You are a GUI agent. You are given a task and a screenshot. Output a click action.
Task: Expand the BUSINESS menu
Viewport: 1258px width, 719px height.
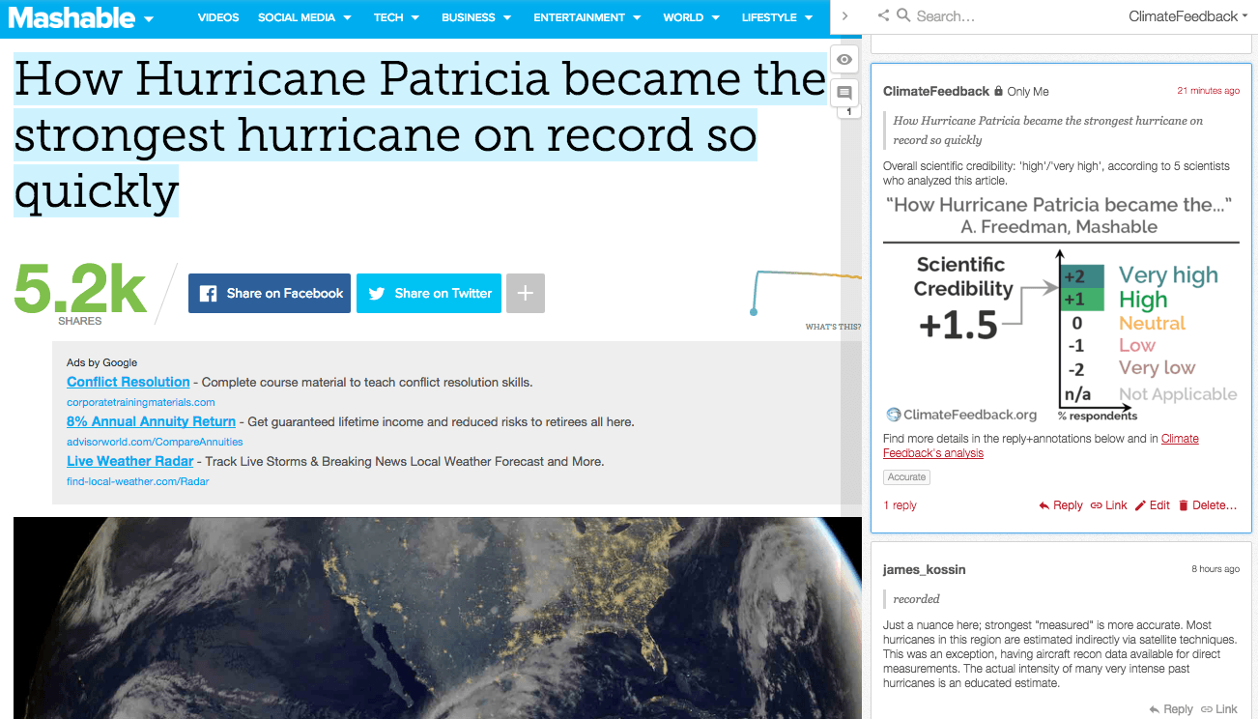tap(477, 17)
